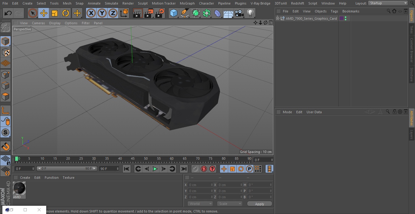Viewport: 415px width, 214px height.
Task: Toggle position keyframe recording icon
Action: click(x=224, y=169)
